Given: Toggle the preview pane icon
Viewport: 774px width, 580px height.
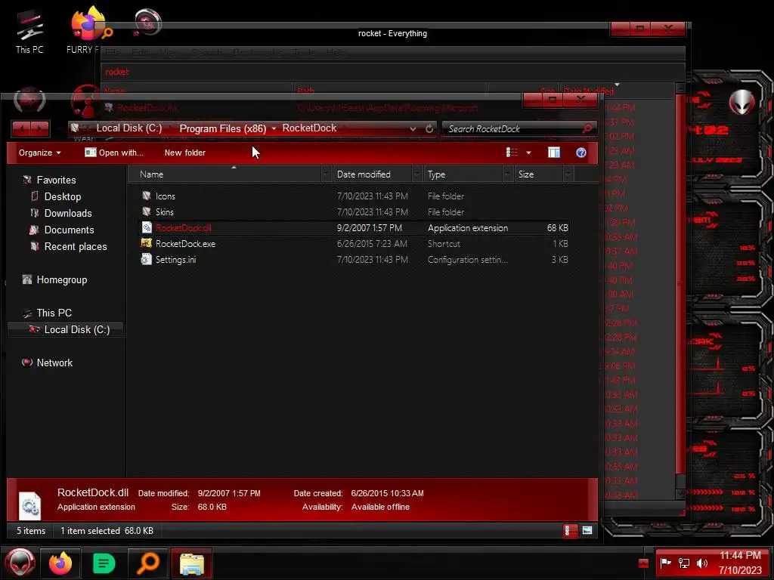Looking at the screenshot, I should [x=554, y=153].
